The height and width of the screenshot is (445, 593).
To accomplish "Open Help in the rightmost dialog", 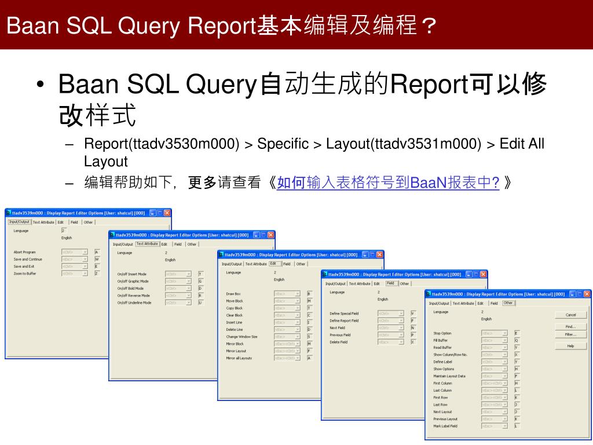I will coord(570,346).
